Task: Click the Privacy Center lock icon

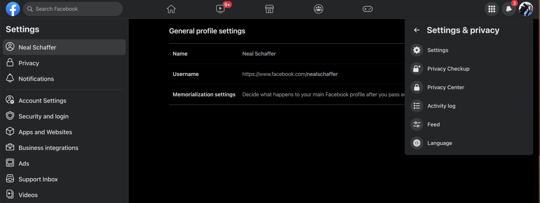Action: pyautogui.click(x=417, y=87)
